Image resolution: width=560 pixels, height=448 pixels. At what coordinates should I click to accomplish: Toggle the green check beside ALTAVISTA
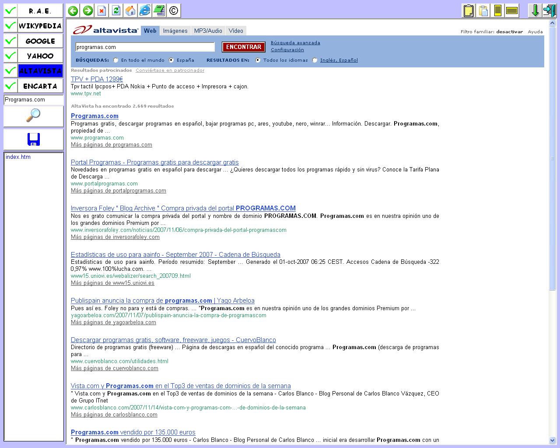coord(10,70)
